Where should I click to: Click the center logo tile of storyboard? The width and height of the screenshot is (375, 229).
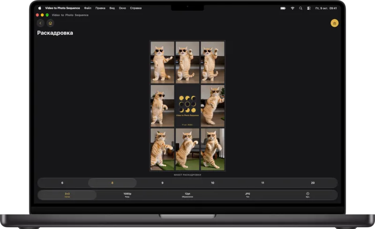(187, 106)
